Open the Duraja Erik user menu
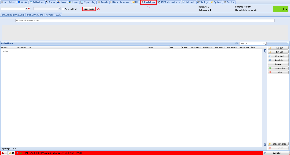The image size is (290, 155). (x=276, y=153)
